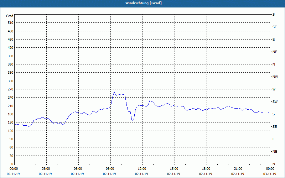Select the W compass label
The image size is (285, 178).
click(274, 89)
